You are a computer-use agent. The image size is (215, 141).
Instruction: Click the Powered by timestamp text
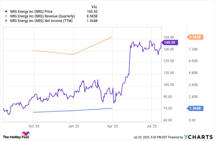tap(158, 137)
